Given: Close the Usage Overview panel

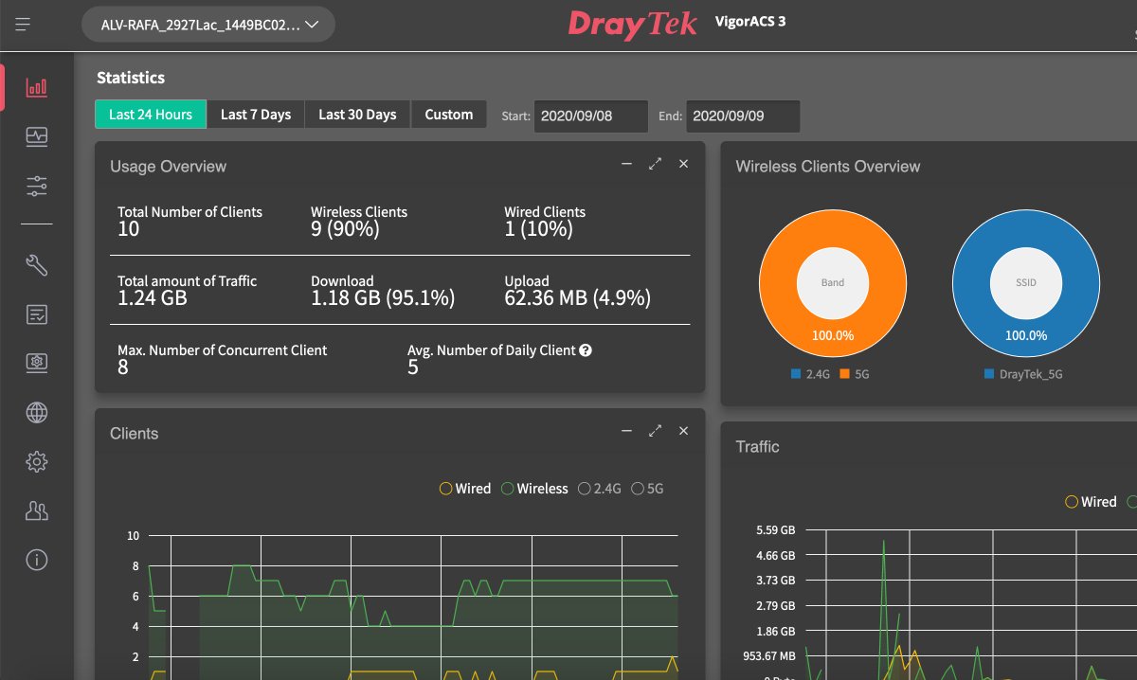Looking at the screenshot, I should [684, 164].
